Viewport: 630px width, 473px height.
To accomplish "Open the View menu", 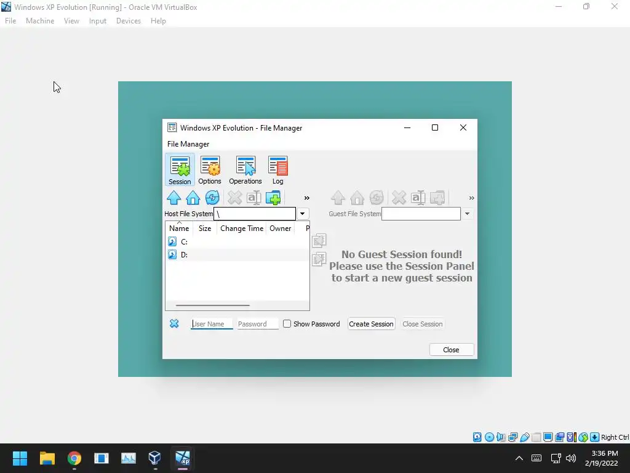I will (x=71, y=21).
